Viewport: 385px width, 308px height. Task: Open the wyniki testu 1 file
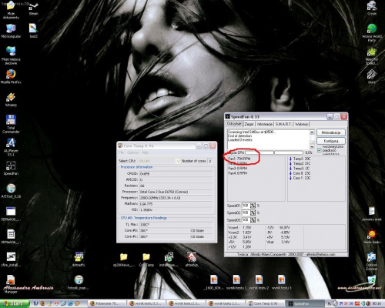(236, 283)
